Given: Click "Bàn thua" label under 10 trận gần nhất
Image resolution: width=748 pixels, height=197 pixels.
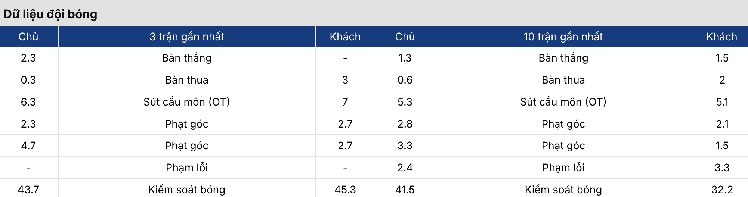Looking at the screenshot, I should pyautogui.click(x=563, y=80).
